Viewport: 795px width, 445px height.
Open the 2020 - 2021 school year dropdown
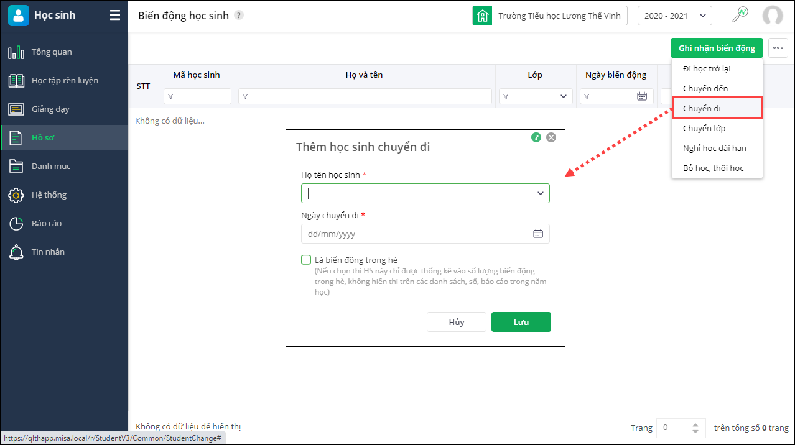point(674,16)
